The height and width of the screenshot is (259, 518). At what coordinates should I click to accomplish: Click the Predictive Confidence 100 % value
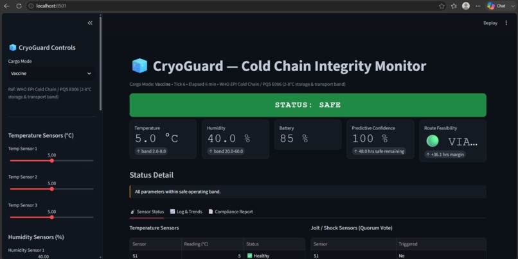[x=370, y=138]
